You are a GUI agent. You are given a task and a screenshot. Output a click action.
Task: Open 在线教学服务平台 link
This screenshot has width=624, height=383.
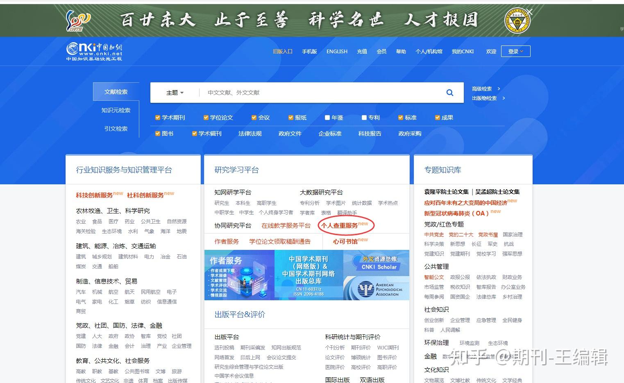[x=286, y=226]
